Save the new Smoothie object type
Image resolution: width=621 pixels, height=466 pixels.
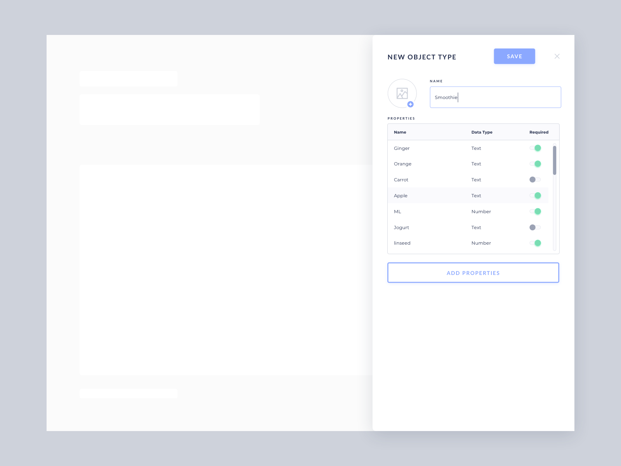click(514, 56)
